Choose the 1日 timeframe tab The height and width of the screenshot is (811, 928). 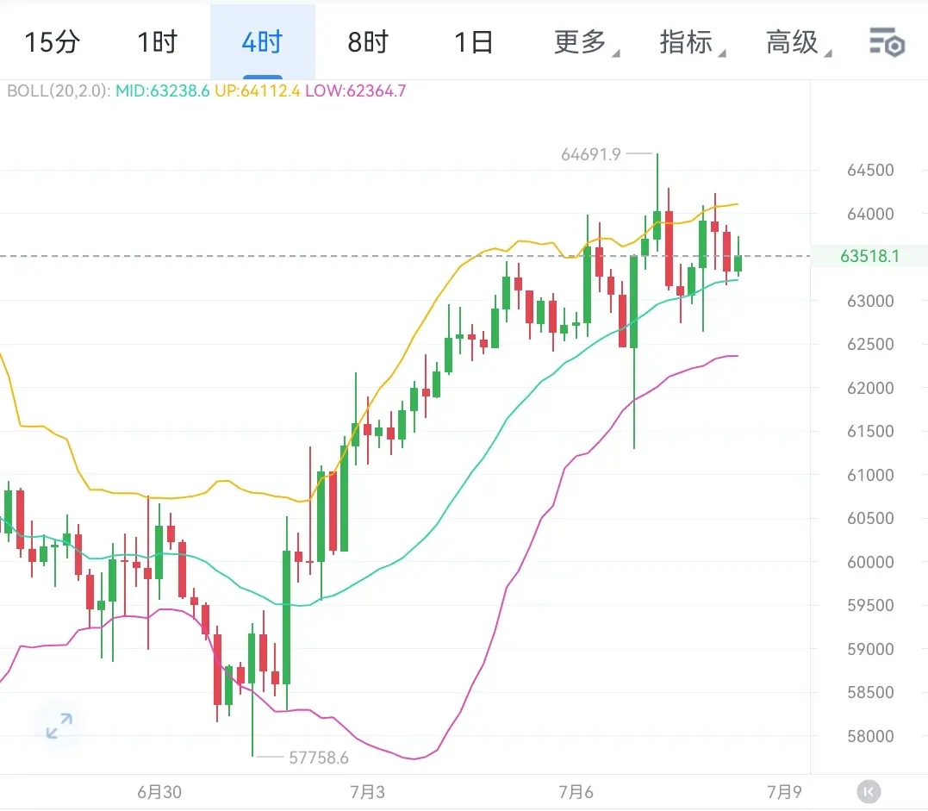tap(473, 42)
